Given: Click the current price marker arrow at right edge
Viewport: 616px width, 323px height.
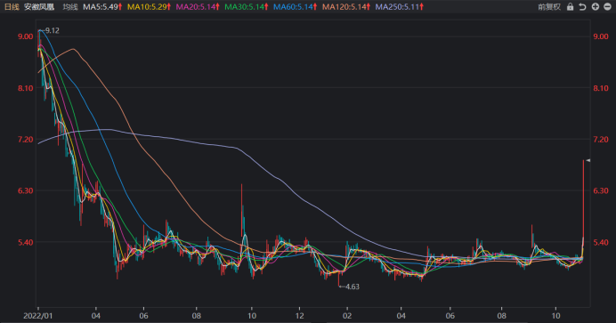Looking at the screenshot, I should [x=588, y=160].
